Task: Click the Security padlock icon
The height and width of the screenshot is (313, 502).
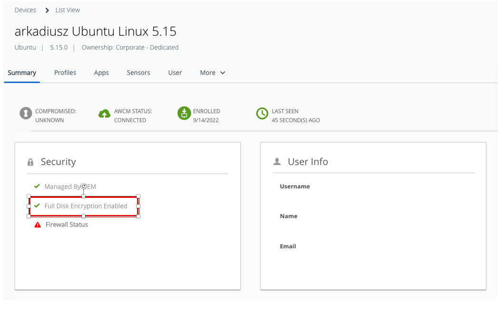Action: [31, 163]
